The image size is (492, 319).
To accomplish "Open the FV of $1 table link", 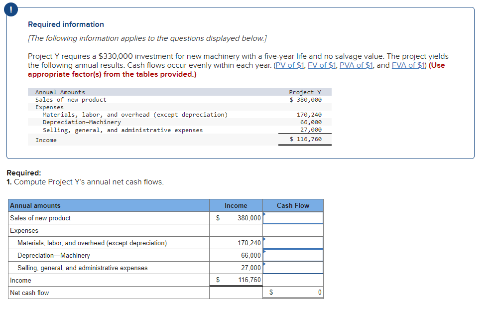I will click(x=322, y=65).
